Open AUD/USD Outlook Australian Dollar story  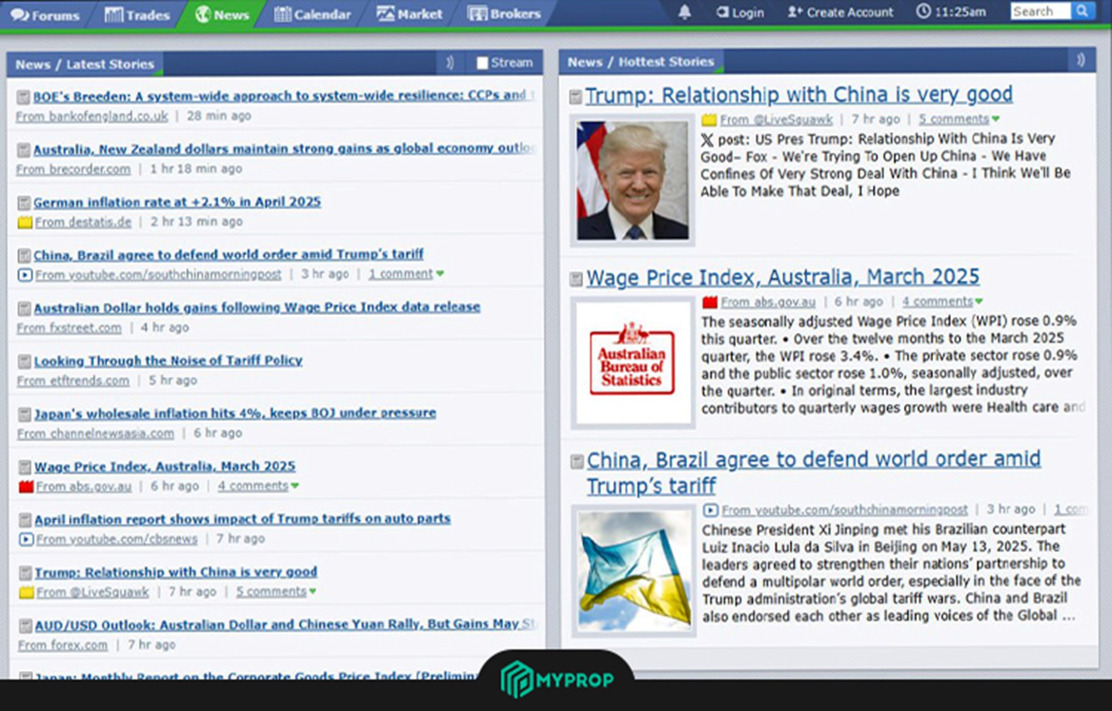(x=286, y=625)
